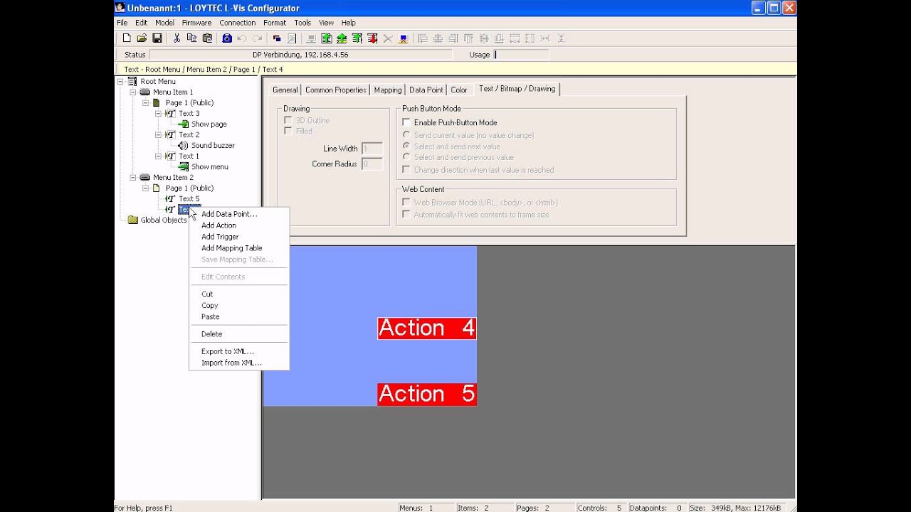Collapse the Text 2 node
911x512 pixels.
[159, 134]
